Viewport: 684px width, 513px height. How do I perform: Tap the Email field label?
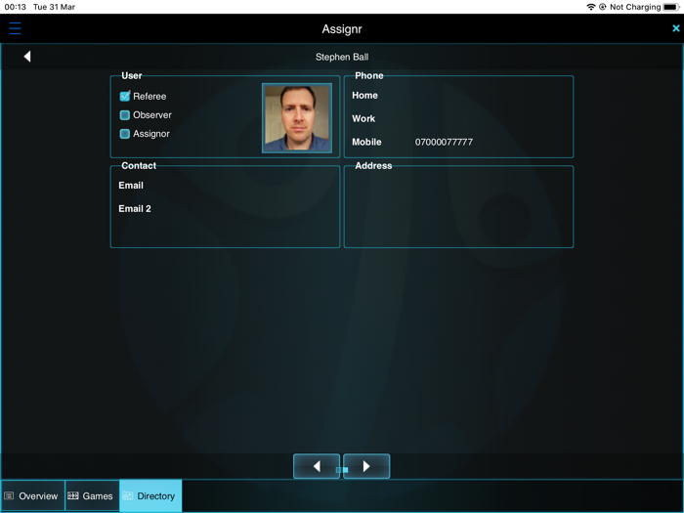[131, 186]
